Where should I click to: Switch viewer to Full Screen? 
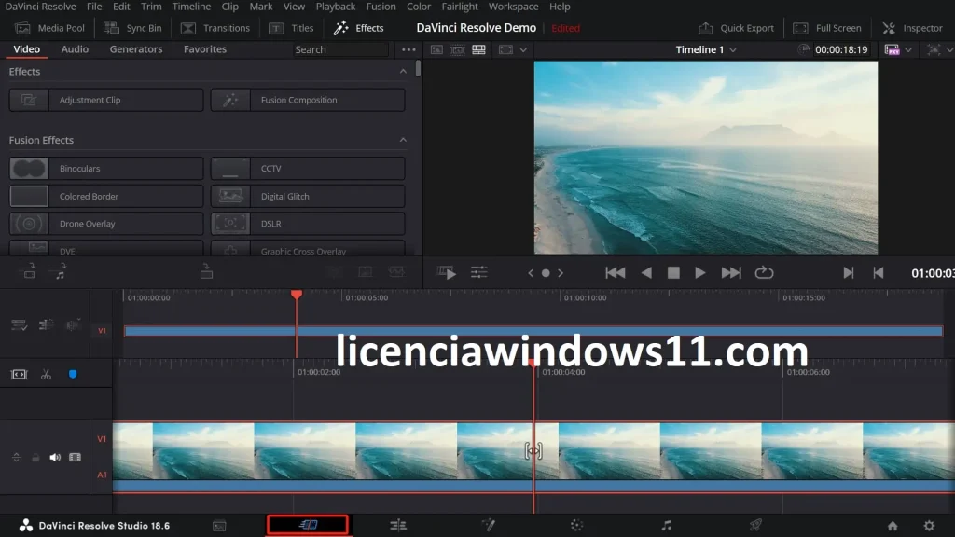(827, 28)
